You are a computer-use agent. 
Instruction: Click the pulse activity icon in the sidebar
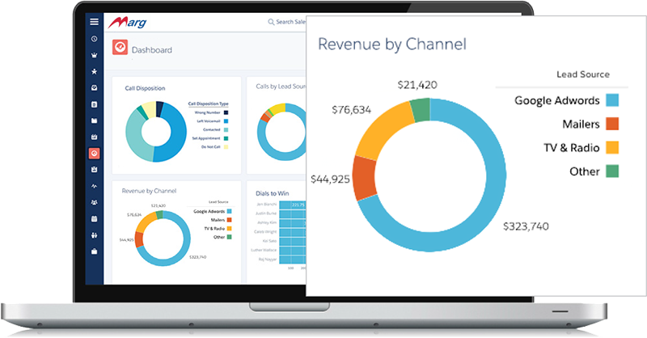(95, 186)
